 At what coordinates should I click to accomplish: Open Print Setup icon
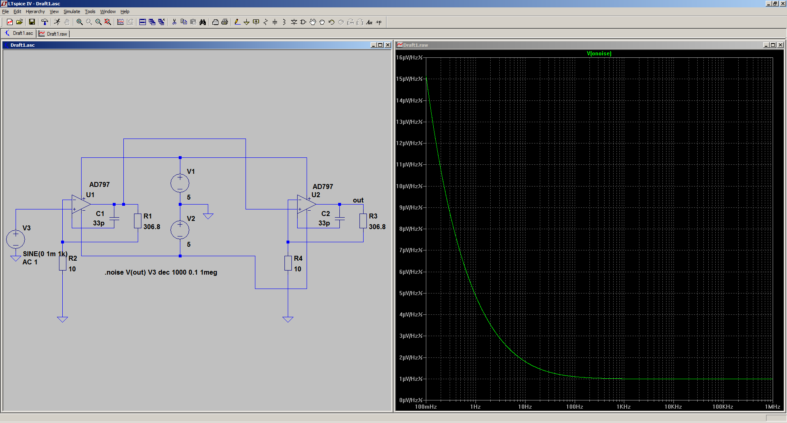[x=215, y=22]
